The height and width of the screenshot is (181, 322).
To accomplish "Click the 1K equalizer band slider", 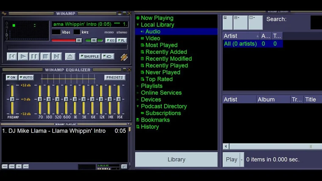I will coord(75,99).
